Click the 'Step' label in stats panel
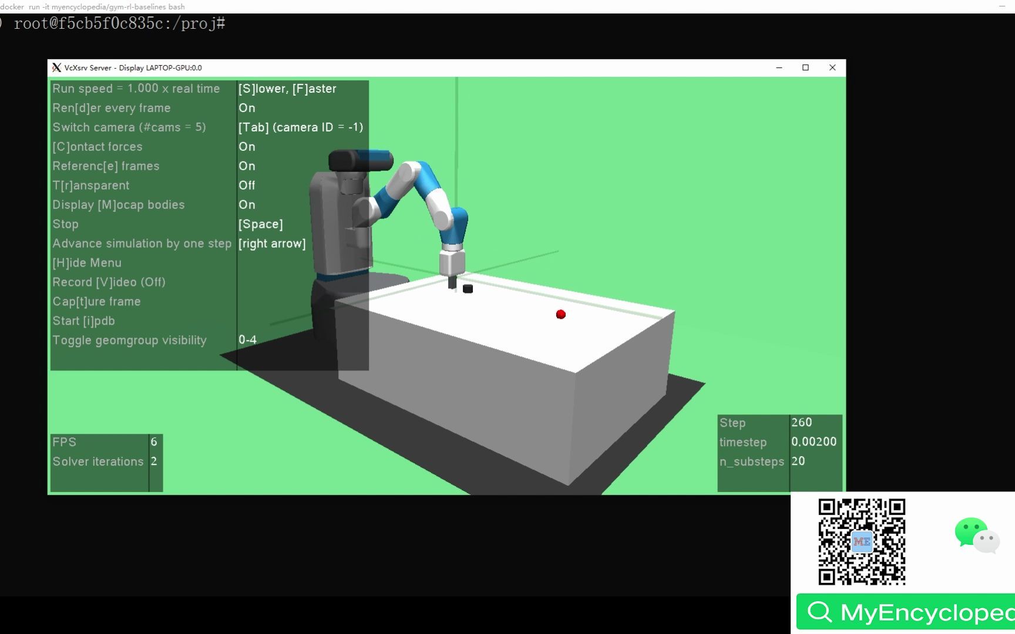Image resolution: width=1015 pixels, height=634 pixels. 732,423
